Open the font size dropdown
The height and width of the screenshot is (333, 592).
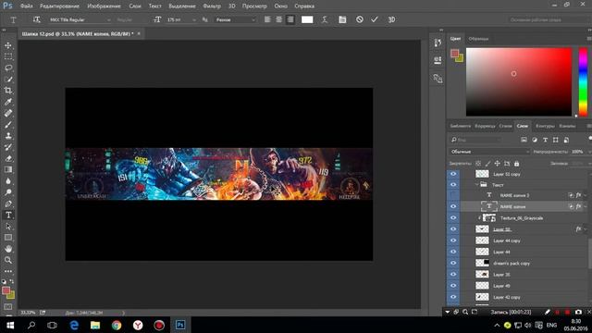point(194,19)
